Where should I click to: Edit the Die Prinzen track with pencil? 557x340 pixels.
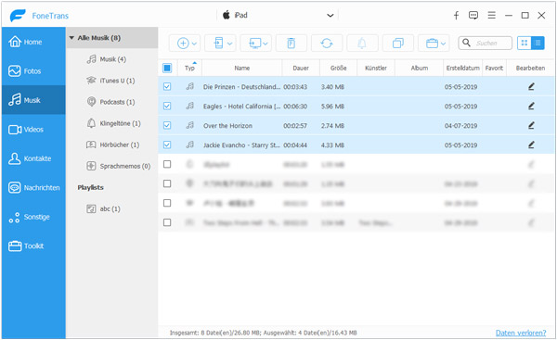tap(531, 86)
